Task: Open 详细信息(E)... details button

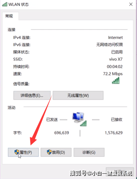Action: tap(32, 95)
